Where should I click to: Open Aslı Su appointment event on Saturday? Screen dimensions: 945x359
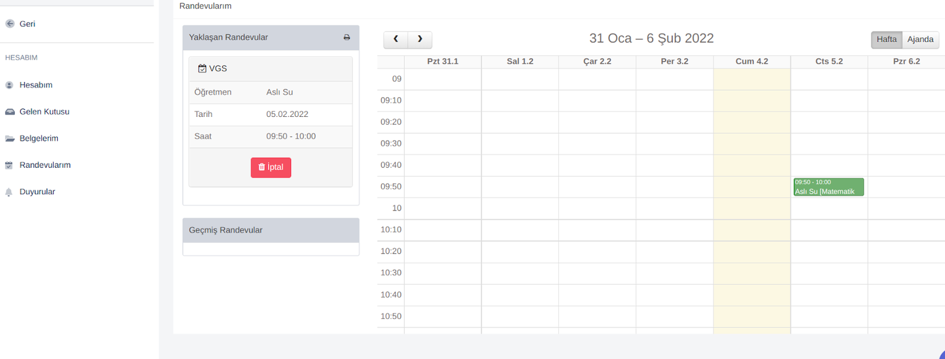point(828,187)
